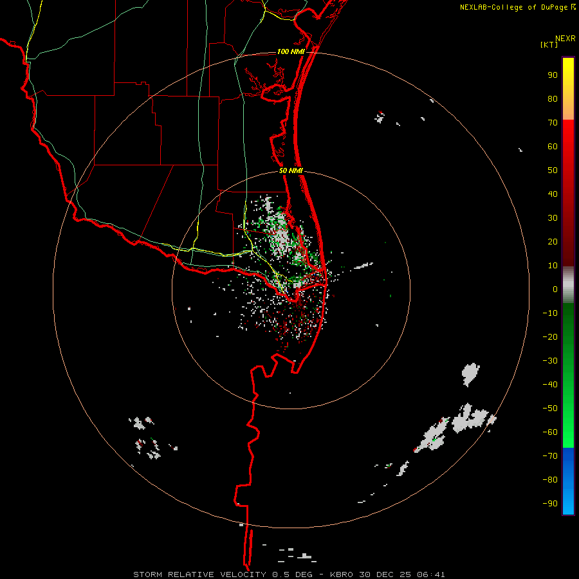Click the scale value -70
This screenshot has width=579, height=579.
(550, 456)
